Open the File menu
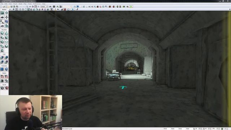231x130 pixels. coord(2,4)
